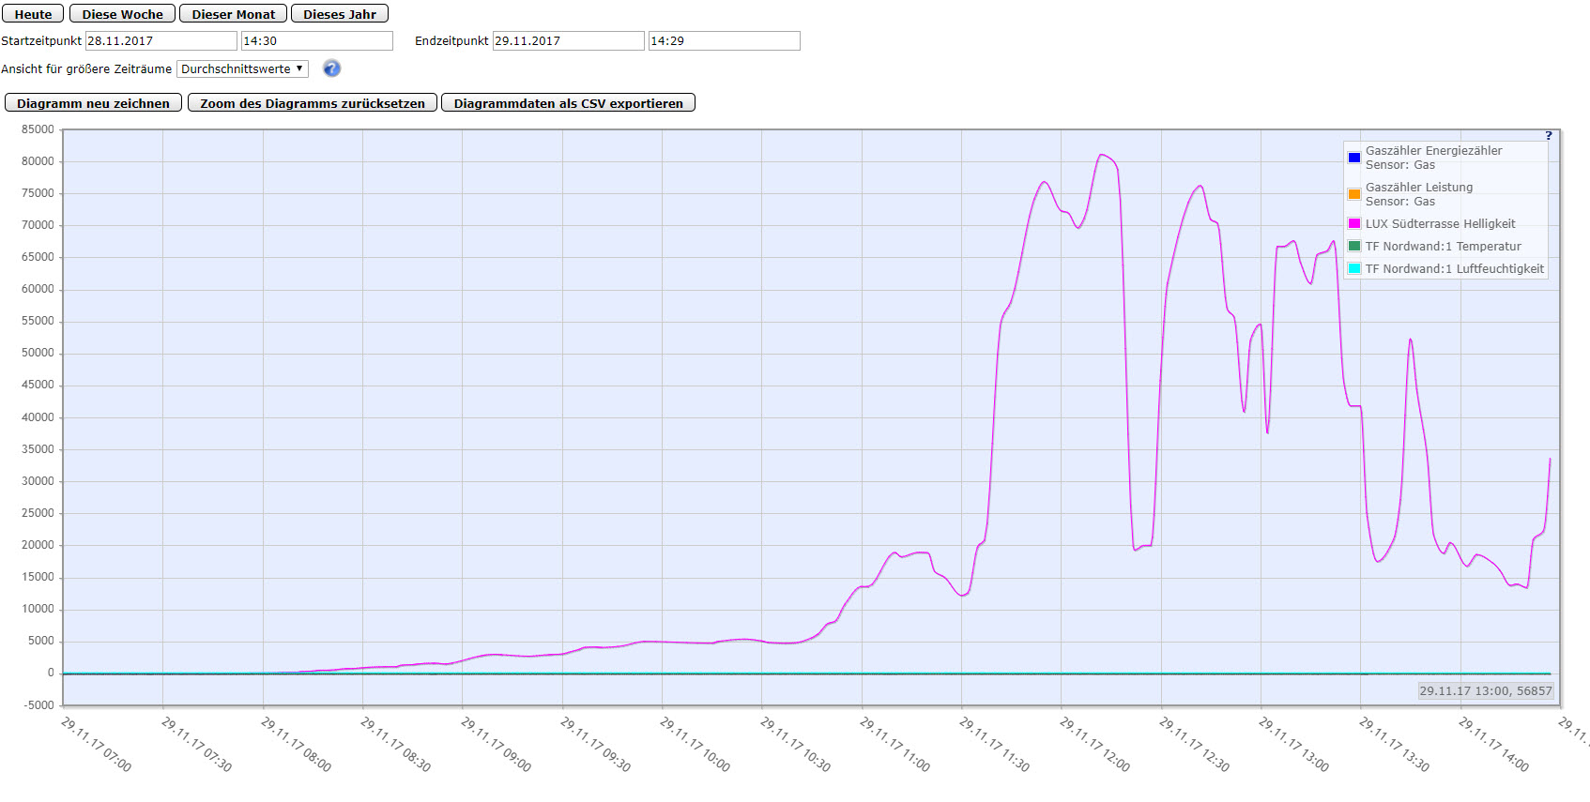The width and height of the screenshot is (1590, 802).
Task: Reset zoom via Zoom des Diagramms zurücksetzen
Action: [x=313, y=103]
